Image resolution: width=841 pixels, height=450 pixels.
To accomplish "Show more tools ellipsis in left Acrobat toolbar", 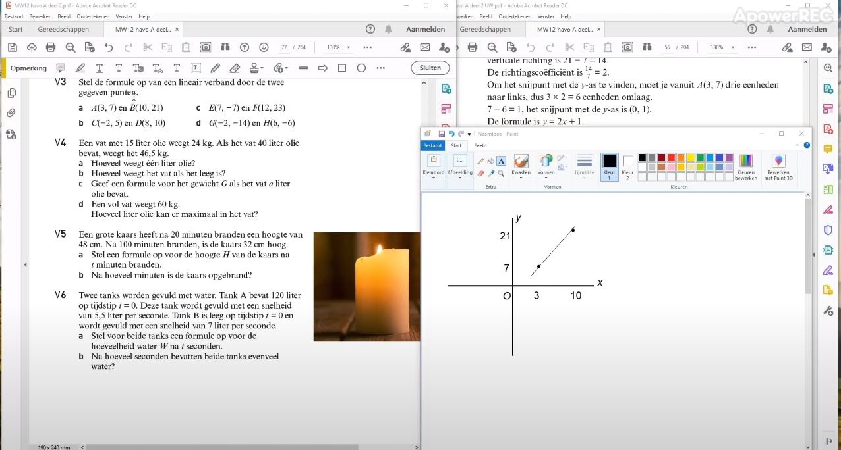I will [x=368, y=47].
